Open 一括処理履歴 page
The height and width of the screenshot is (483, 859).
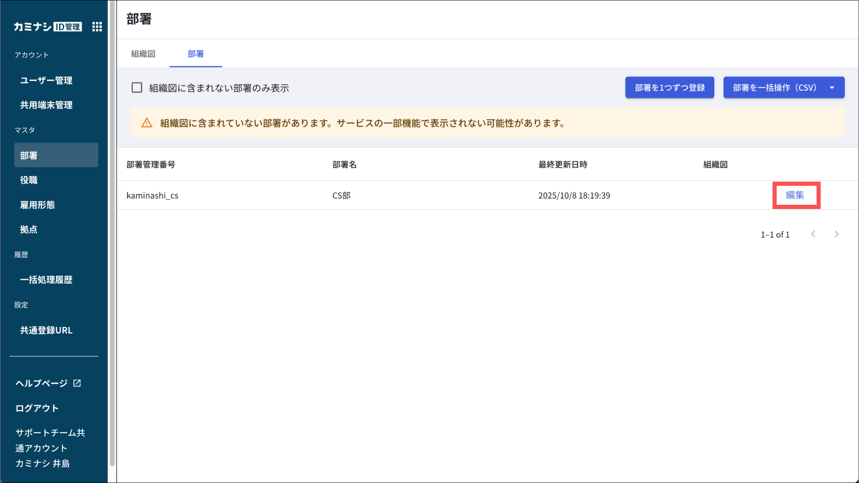click(x=46, y=279)
